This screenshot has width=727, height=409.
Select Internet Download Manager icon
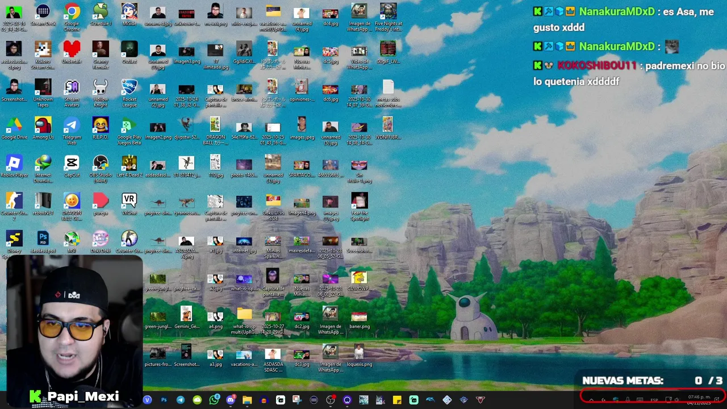43,169
